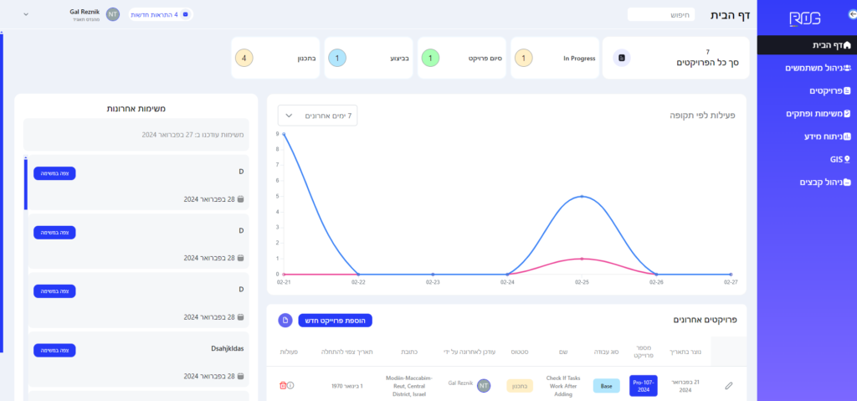Screen dimensions: 857x401
Task: Click the round document icon beside add project button
Action: tap(285, 321)
